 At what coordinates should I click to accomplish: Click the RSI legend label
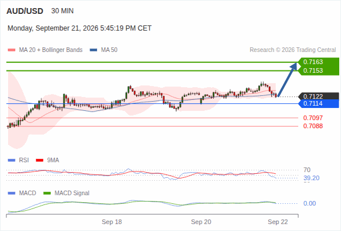pos(24,160)
